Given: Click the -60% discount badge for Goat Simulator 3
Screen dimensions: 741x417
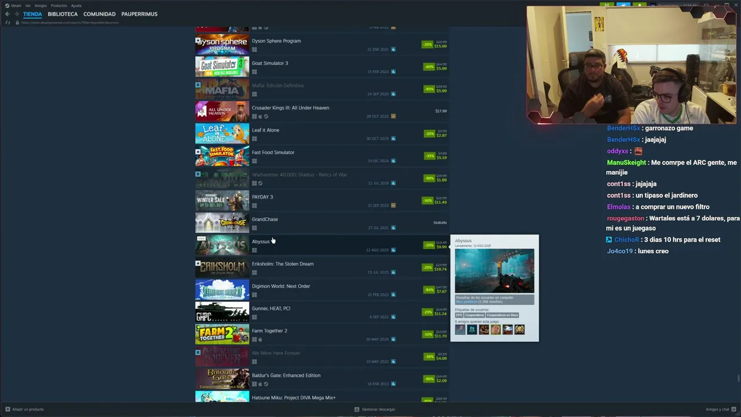Looking at the screenshot, I should tap(428, 67).
